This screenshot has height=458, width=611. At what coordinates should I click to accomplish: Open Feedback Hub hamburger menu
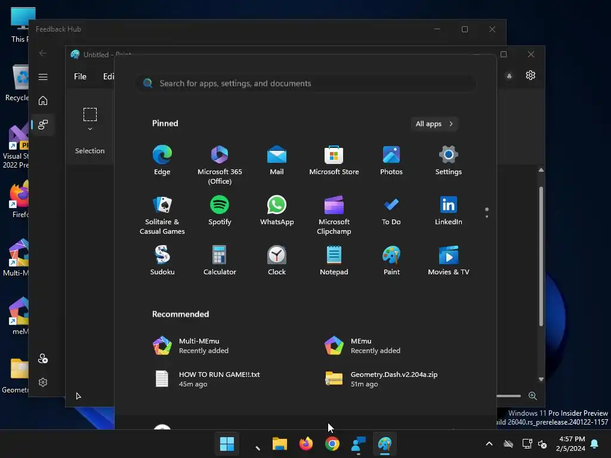click(43, 77)
